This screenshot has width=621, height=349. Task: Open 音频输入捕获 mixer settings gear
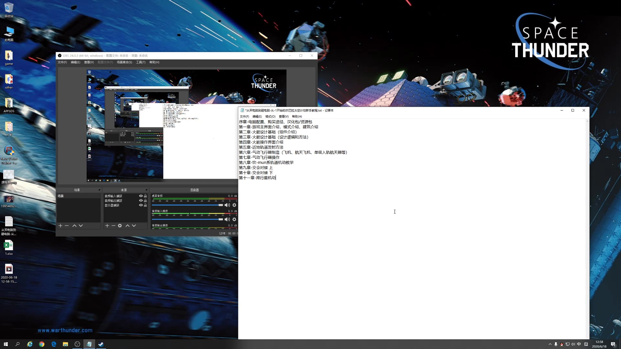click(234, 219)
